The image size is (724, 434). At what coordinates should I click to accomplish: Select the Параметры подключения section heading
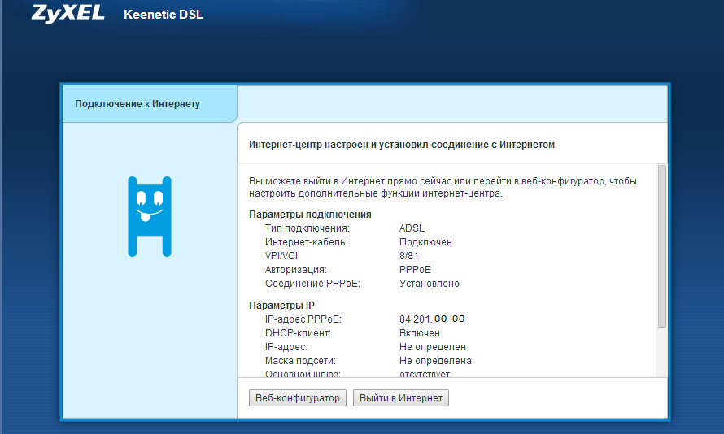(x=310, y=215)
